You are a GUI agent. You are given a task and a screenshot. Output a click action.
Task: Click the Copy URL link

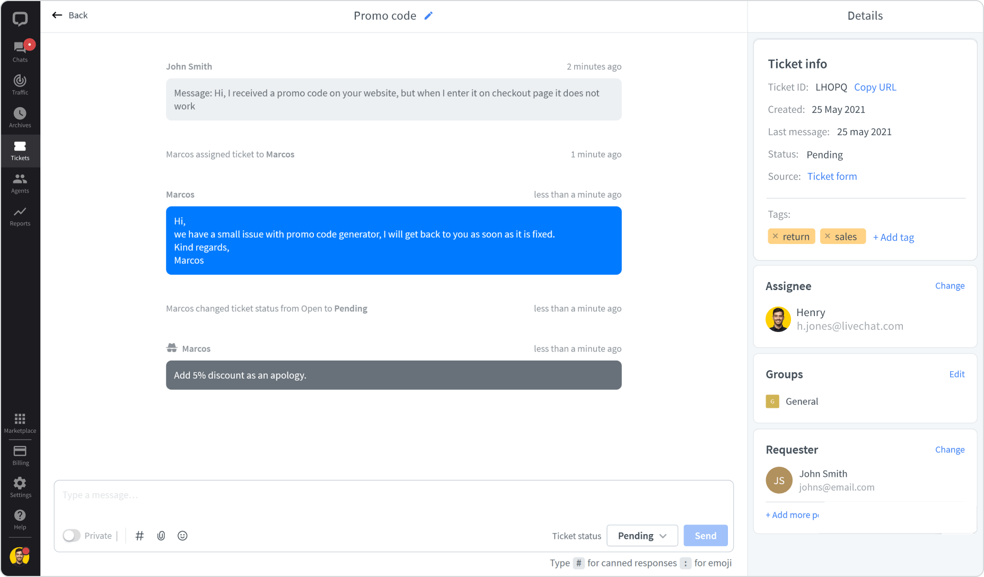tap(875, 87)
